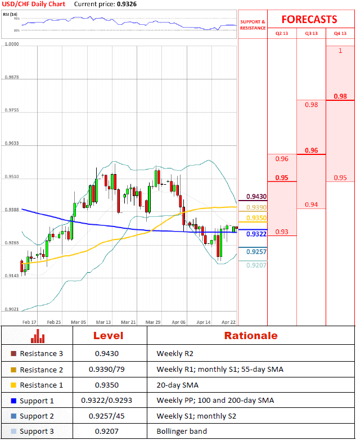Click the 'Support 2' row label
356x440 pixels.
(37, 416)
